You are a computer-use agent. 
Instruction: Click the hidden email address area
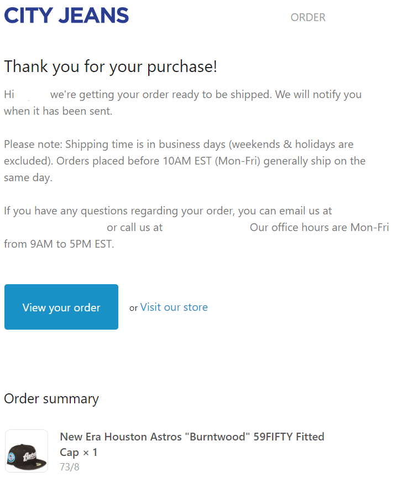54,228
